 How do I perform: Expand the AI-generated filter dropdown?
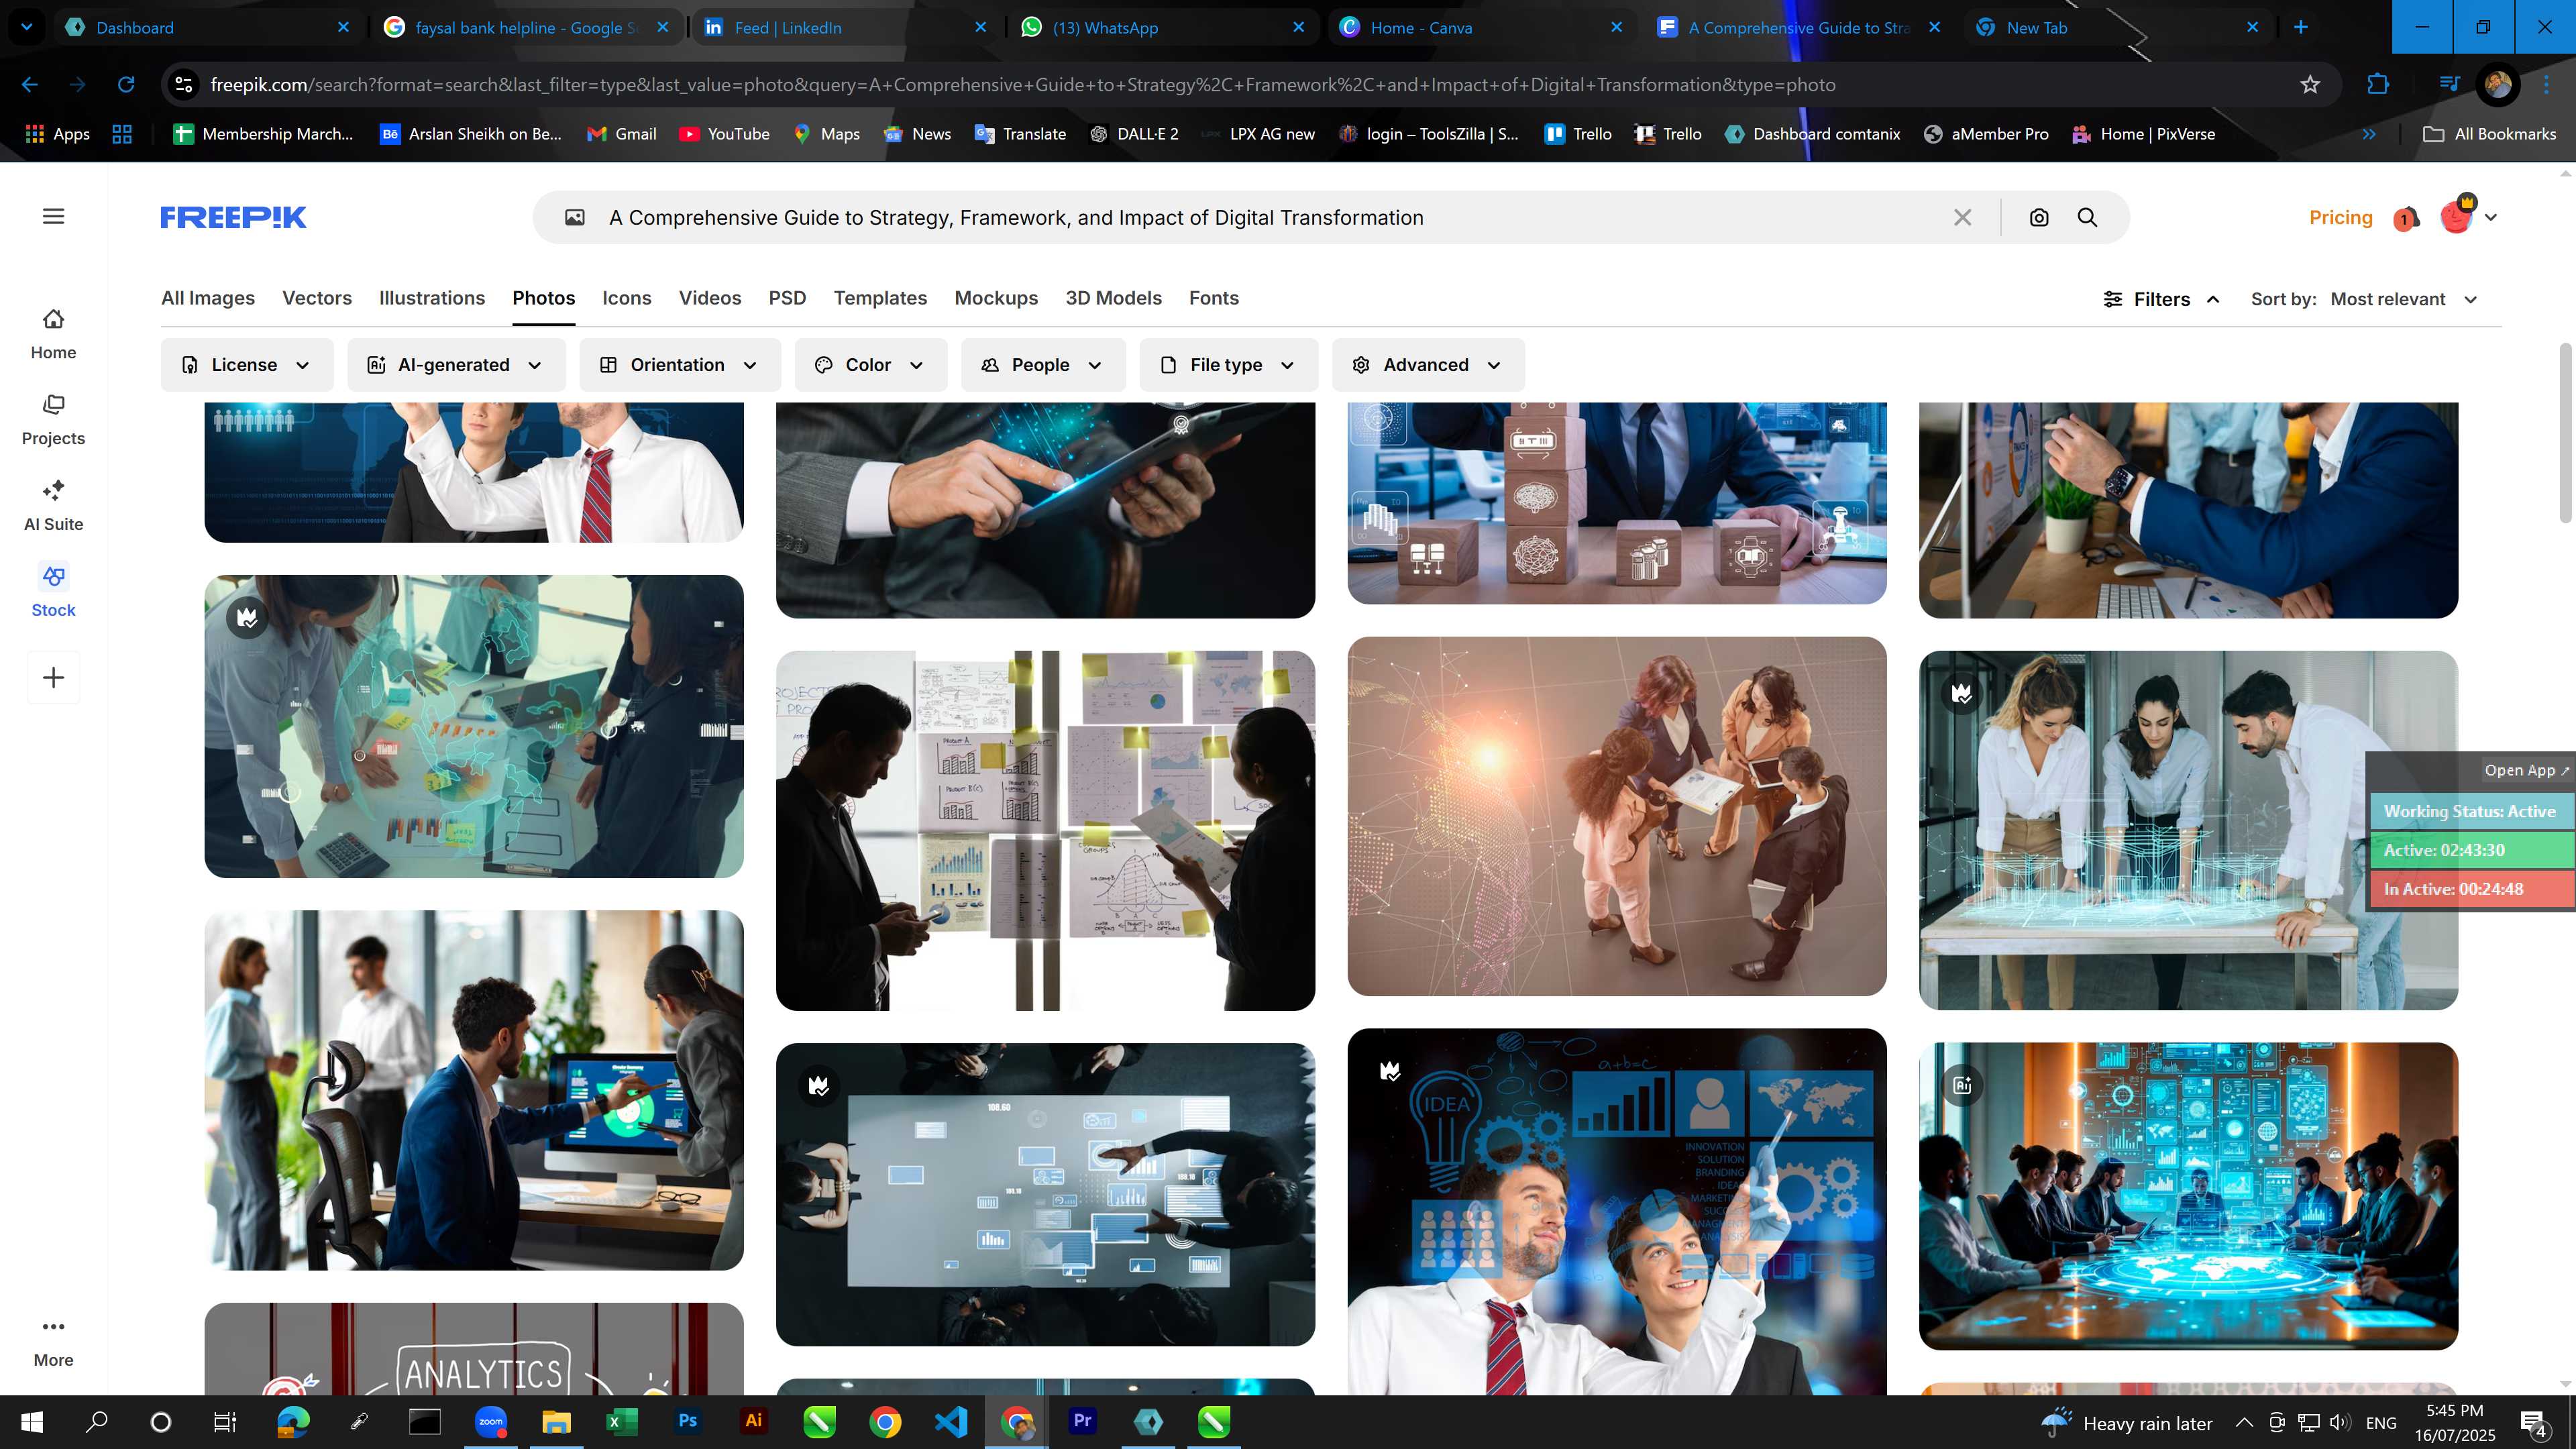[x=456, y=365]
